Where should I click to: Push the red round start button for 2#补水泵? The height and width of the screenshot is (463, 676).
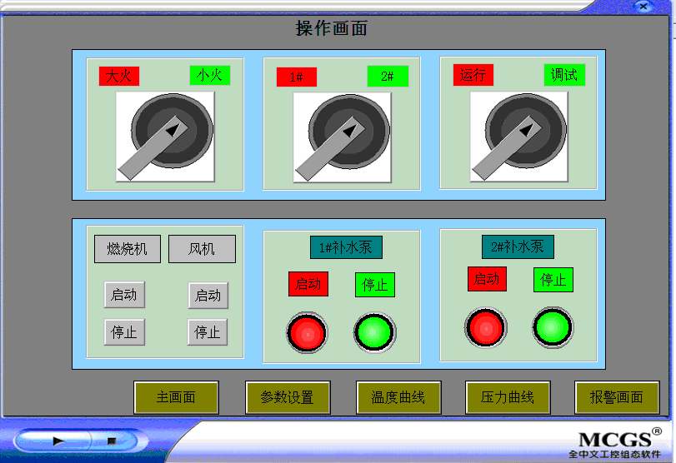coord(485,328)
